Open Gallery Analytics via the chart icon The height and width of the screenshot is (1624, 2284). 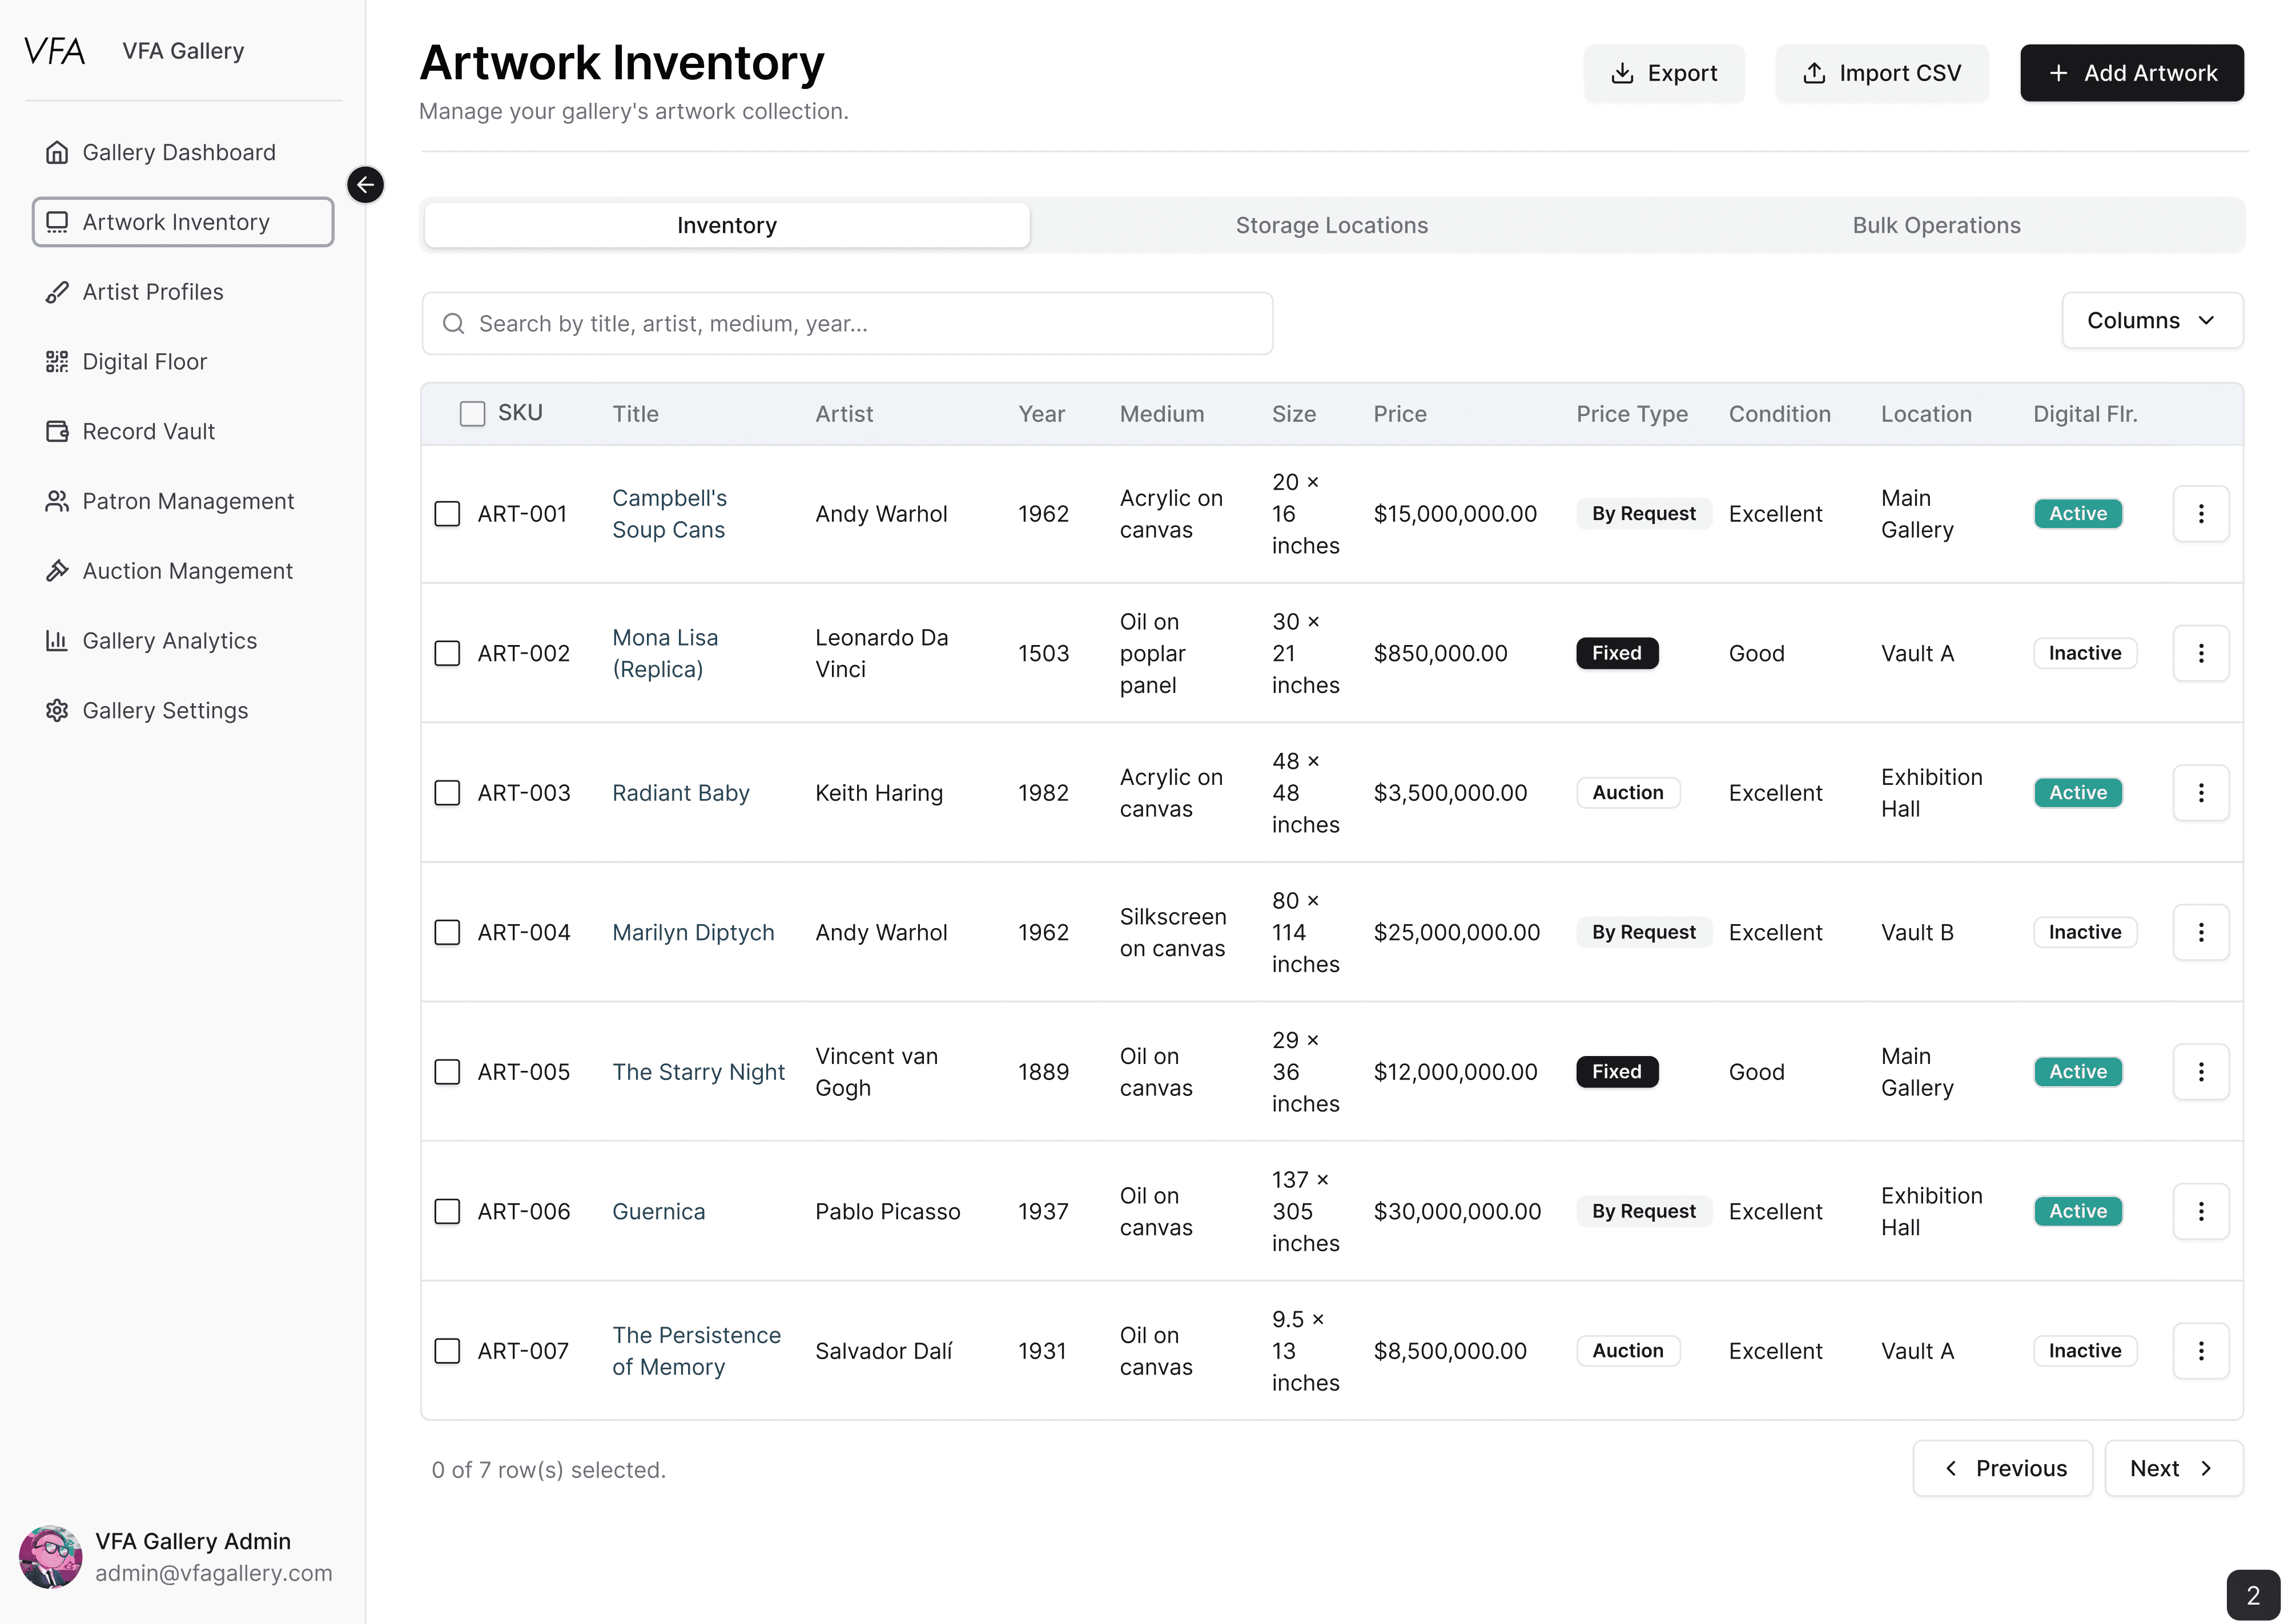(57, 640)
